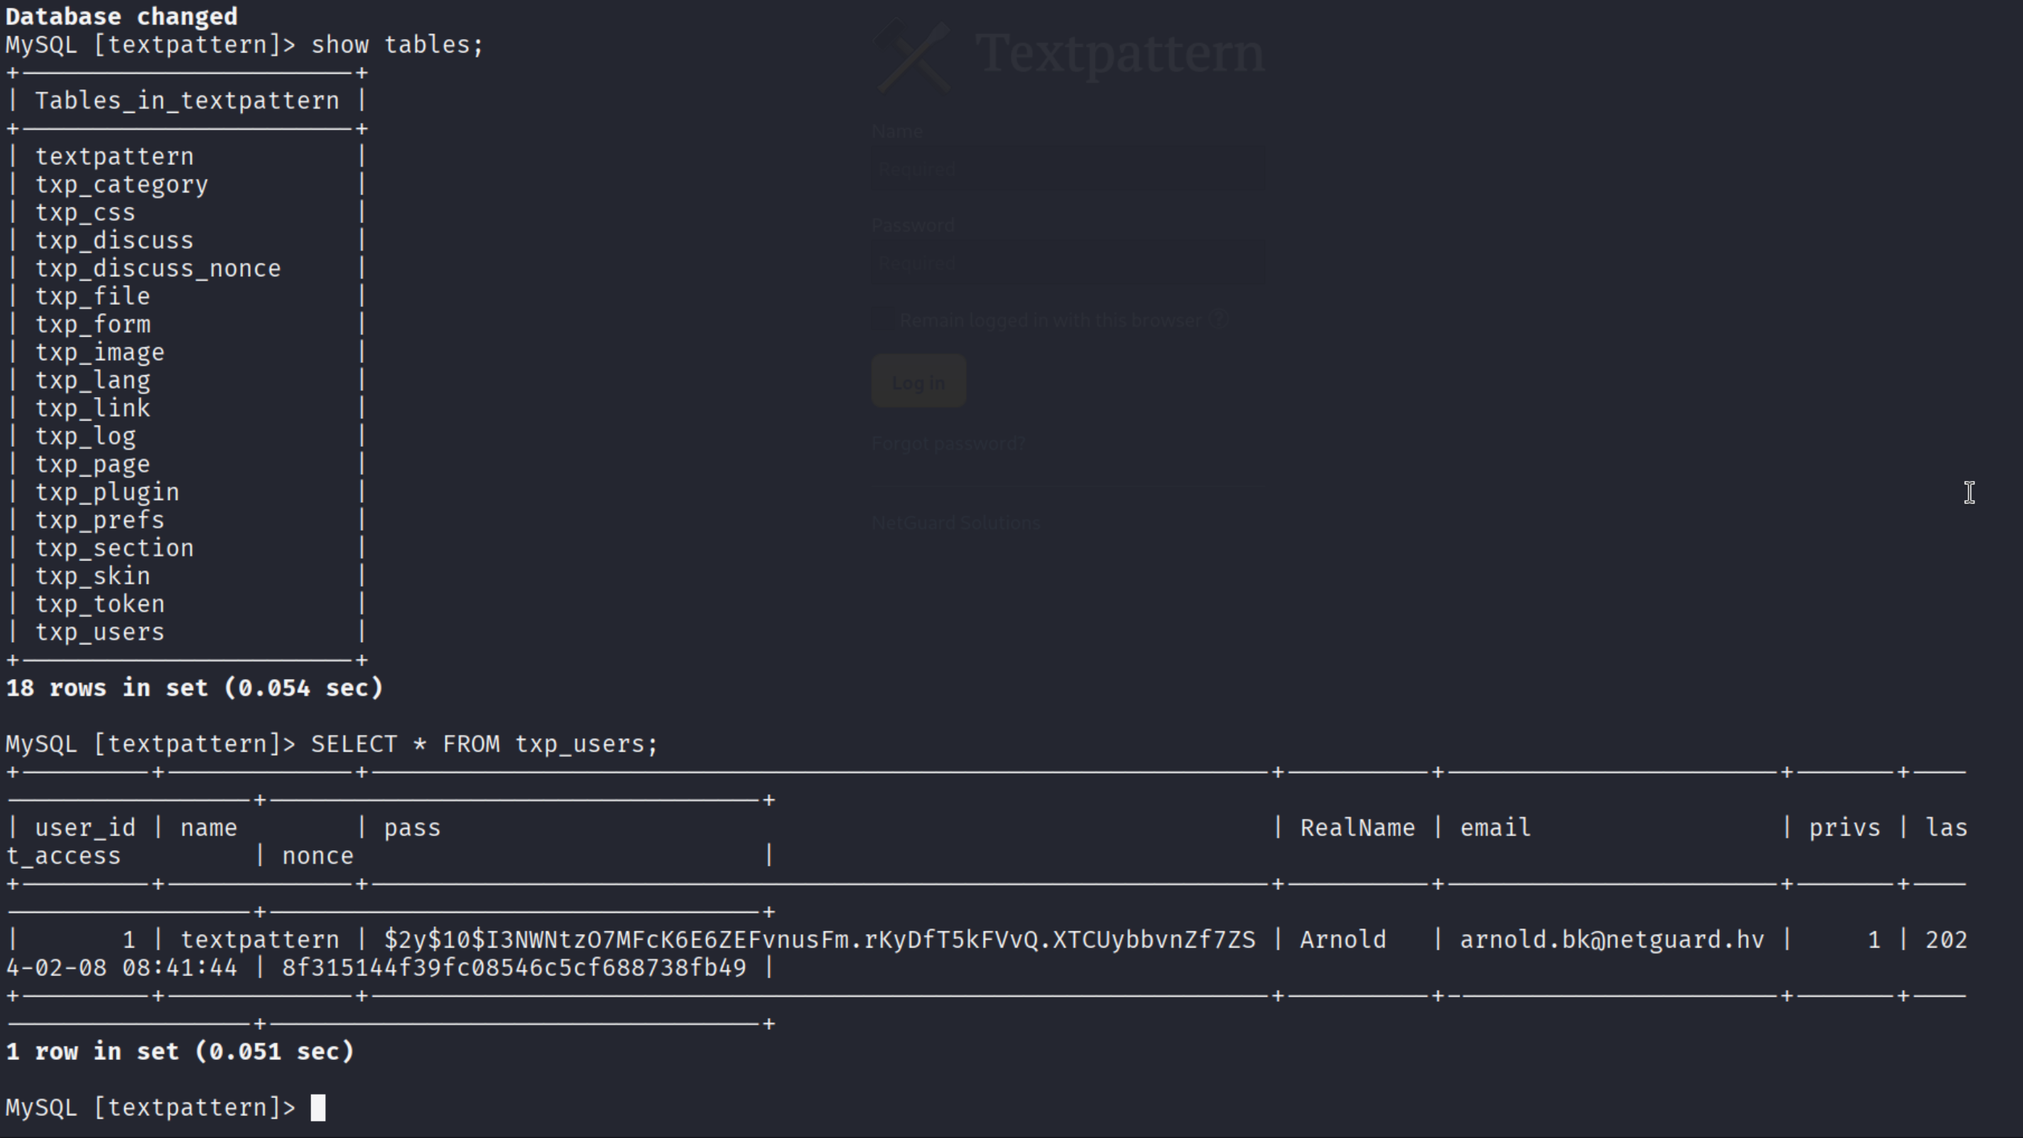Click the '18 rows in set' result line
The height and width of the screenshot is (1138, 2023).
tap(194, 688)
